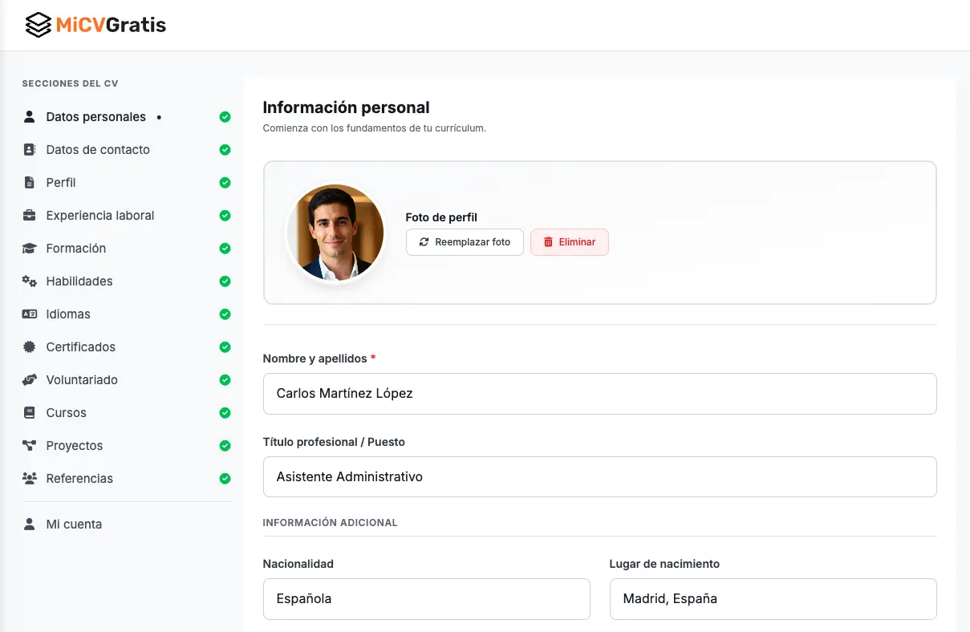Click the Referencias people icon
Viewport: 970px width, 632px height.
(x=29, y=478)
